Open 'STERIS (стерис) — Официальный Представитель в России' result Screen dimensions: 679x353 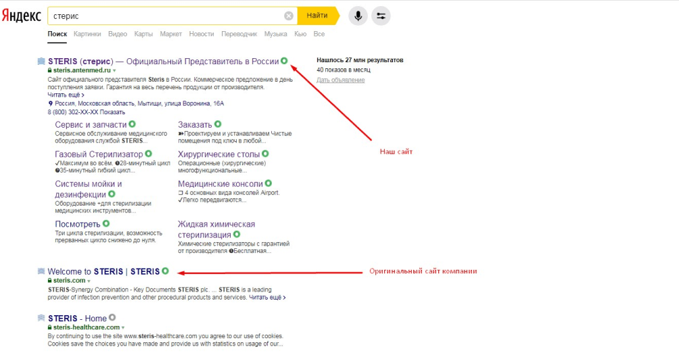(163, 61)
